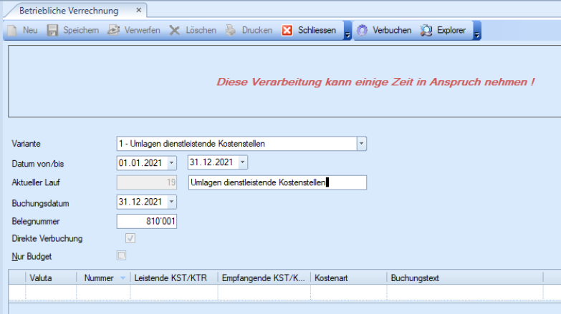The image size is (561, 314).
Task: Click the Nummer column sort arrow
Action: click(x=123, y=278)
